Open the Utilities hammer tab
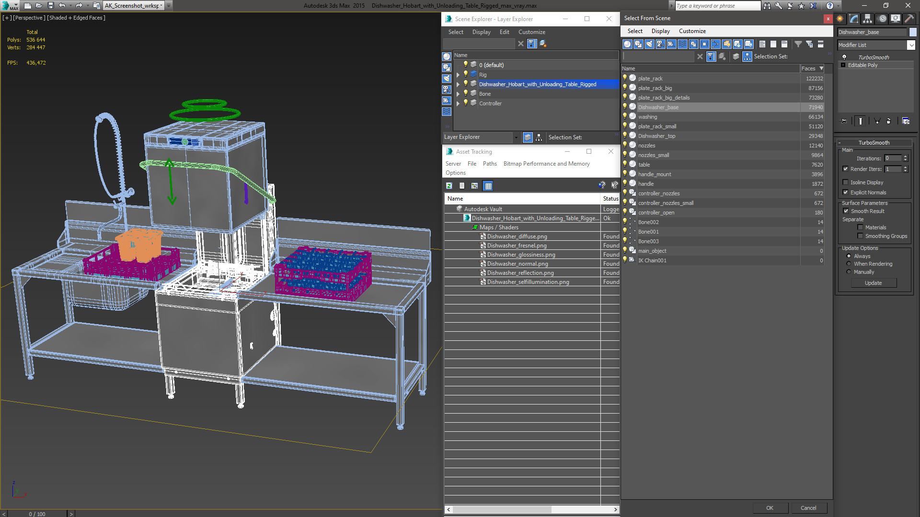This screenshot has height=517, width=920. [x=909, y=19]
